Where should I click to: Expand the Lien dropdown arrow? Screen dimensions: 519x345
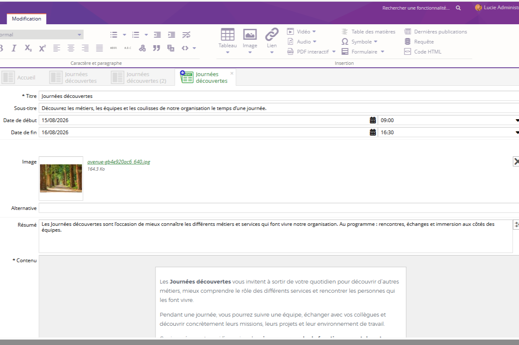click(272, 53)
